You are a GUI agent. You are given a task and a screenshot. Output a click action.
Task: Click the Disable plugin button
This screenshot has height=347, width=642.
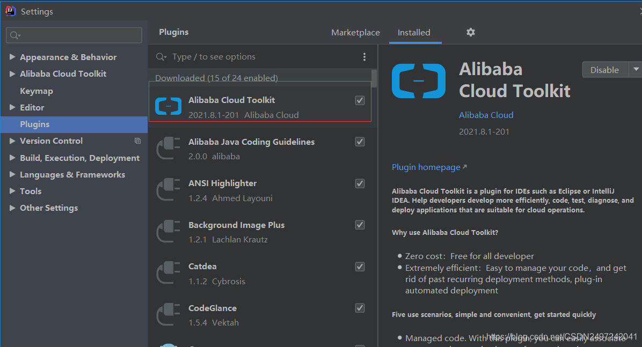click(x=605, y=70)
